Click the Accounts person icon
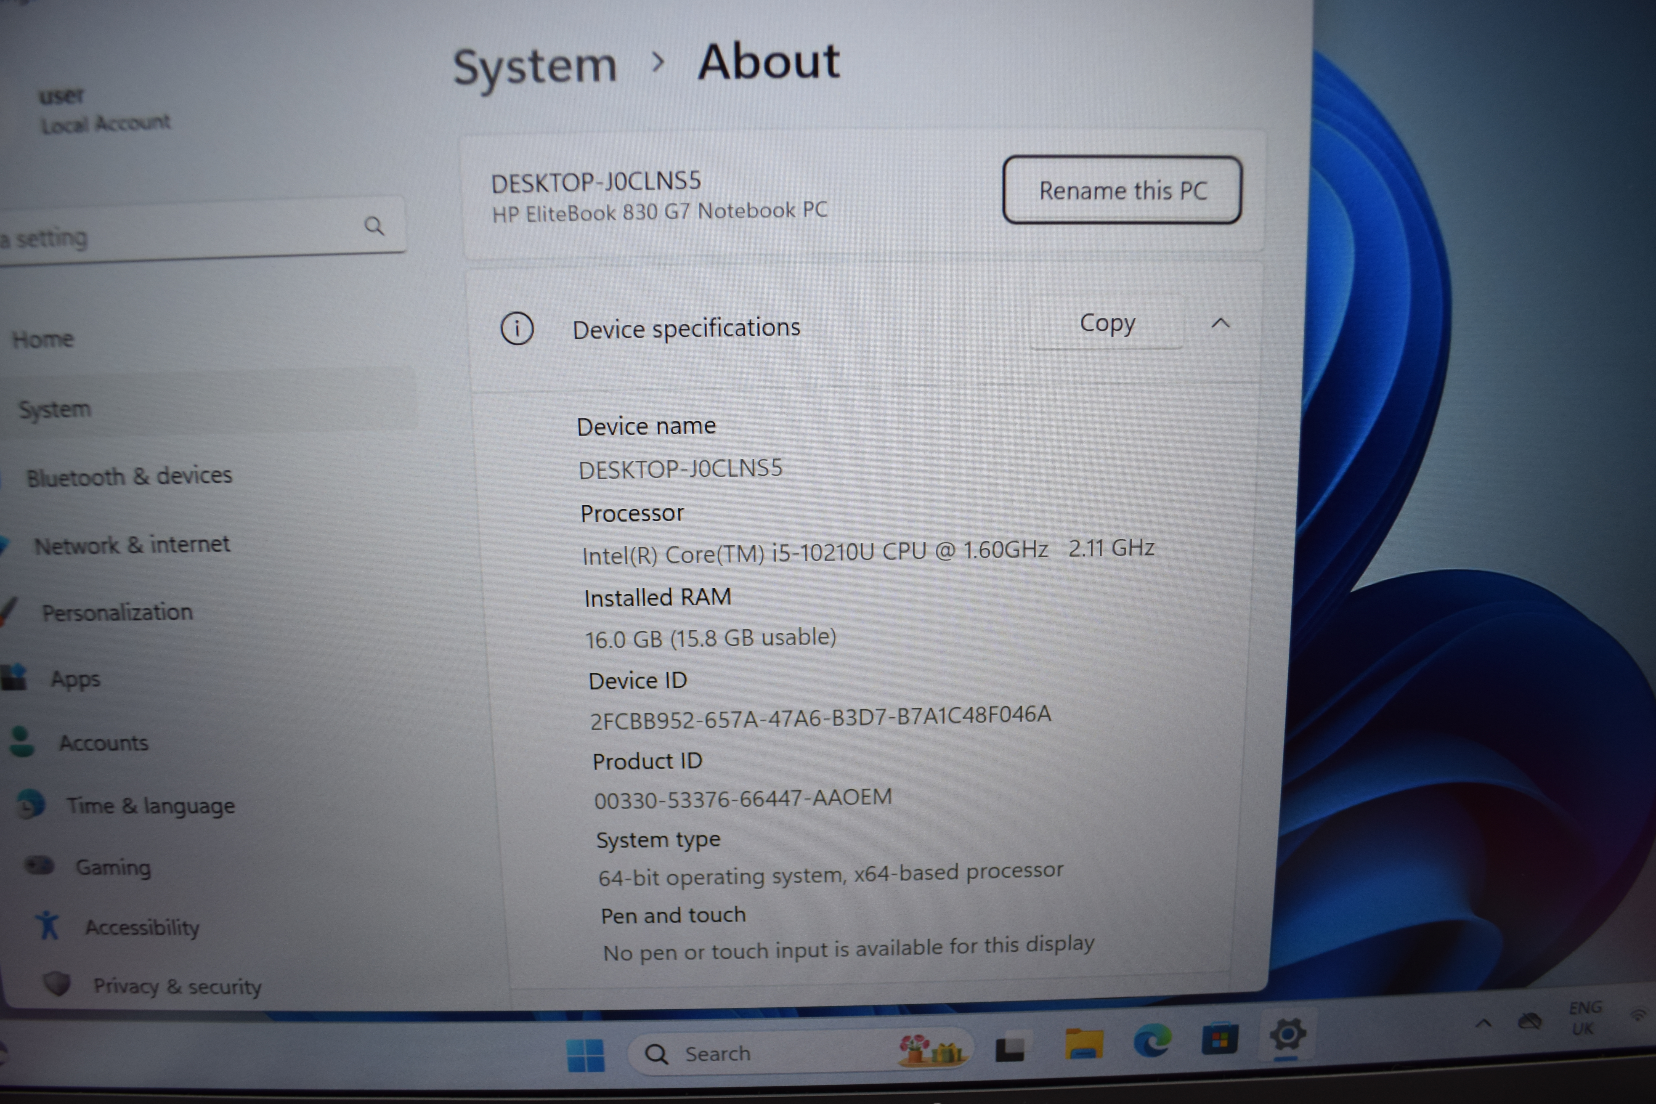 tap(22, 742)
